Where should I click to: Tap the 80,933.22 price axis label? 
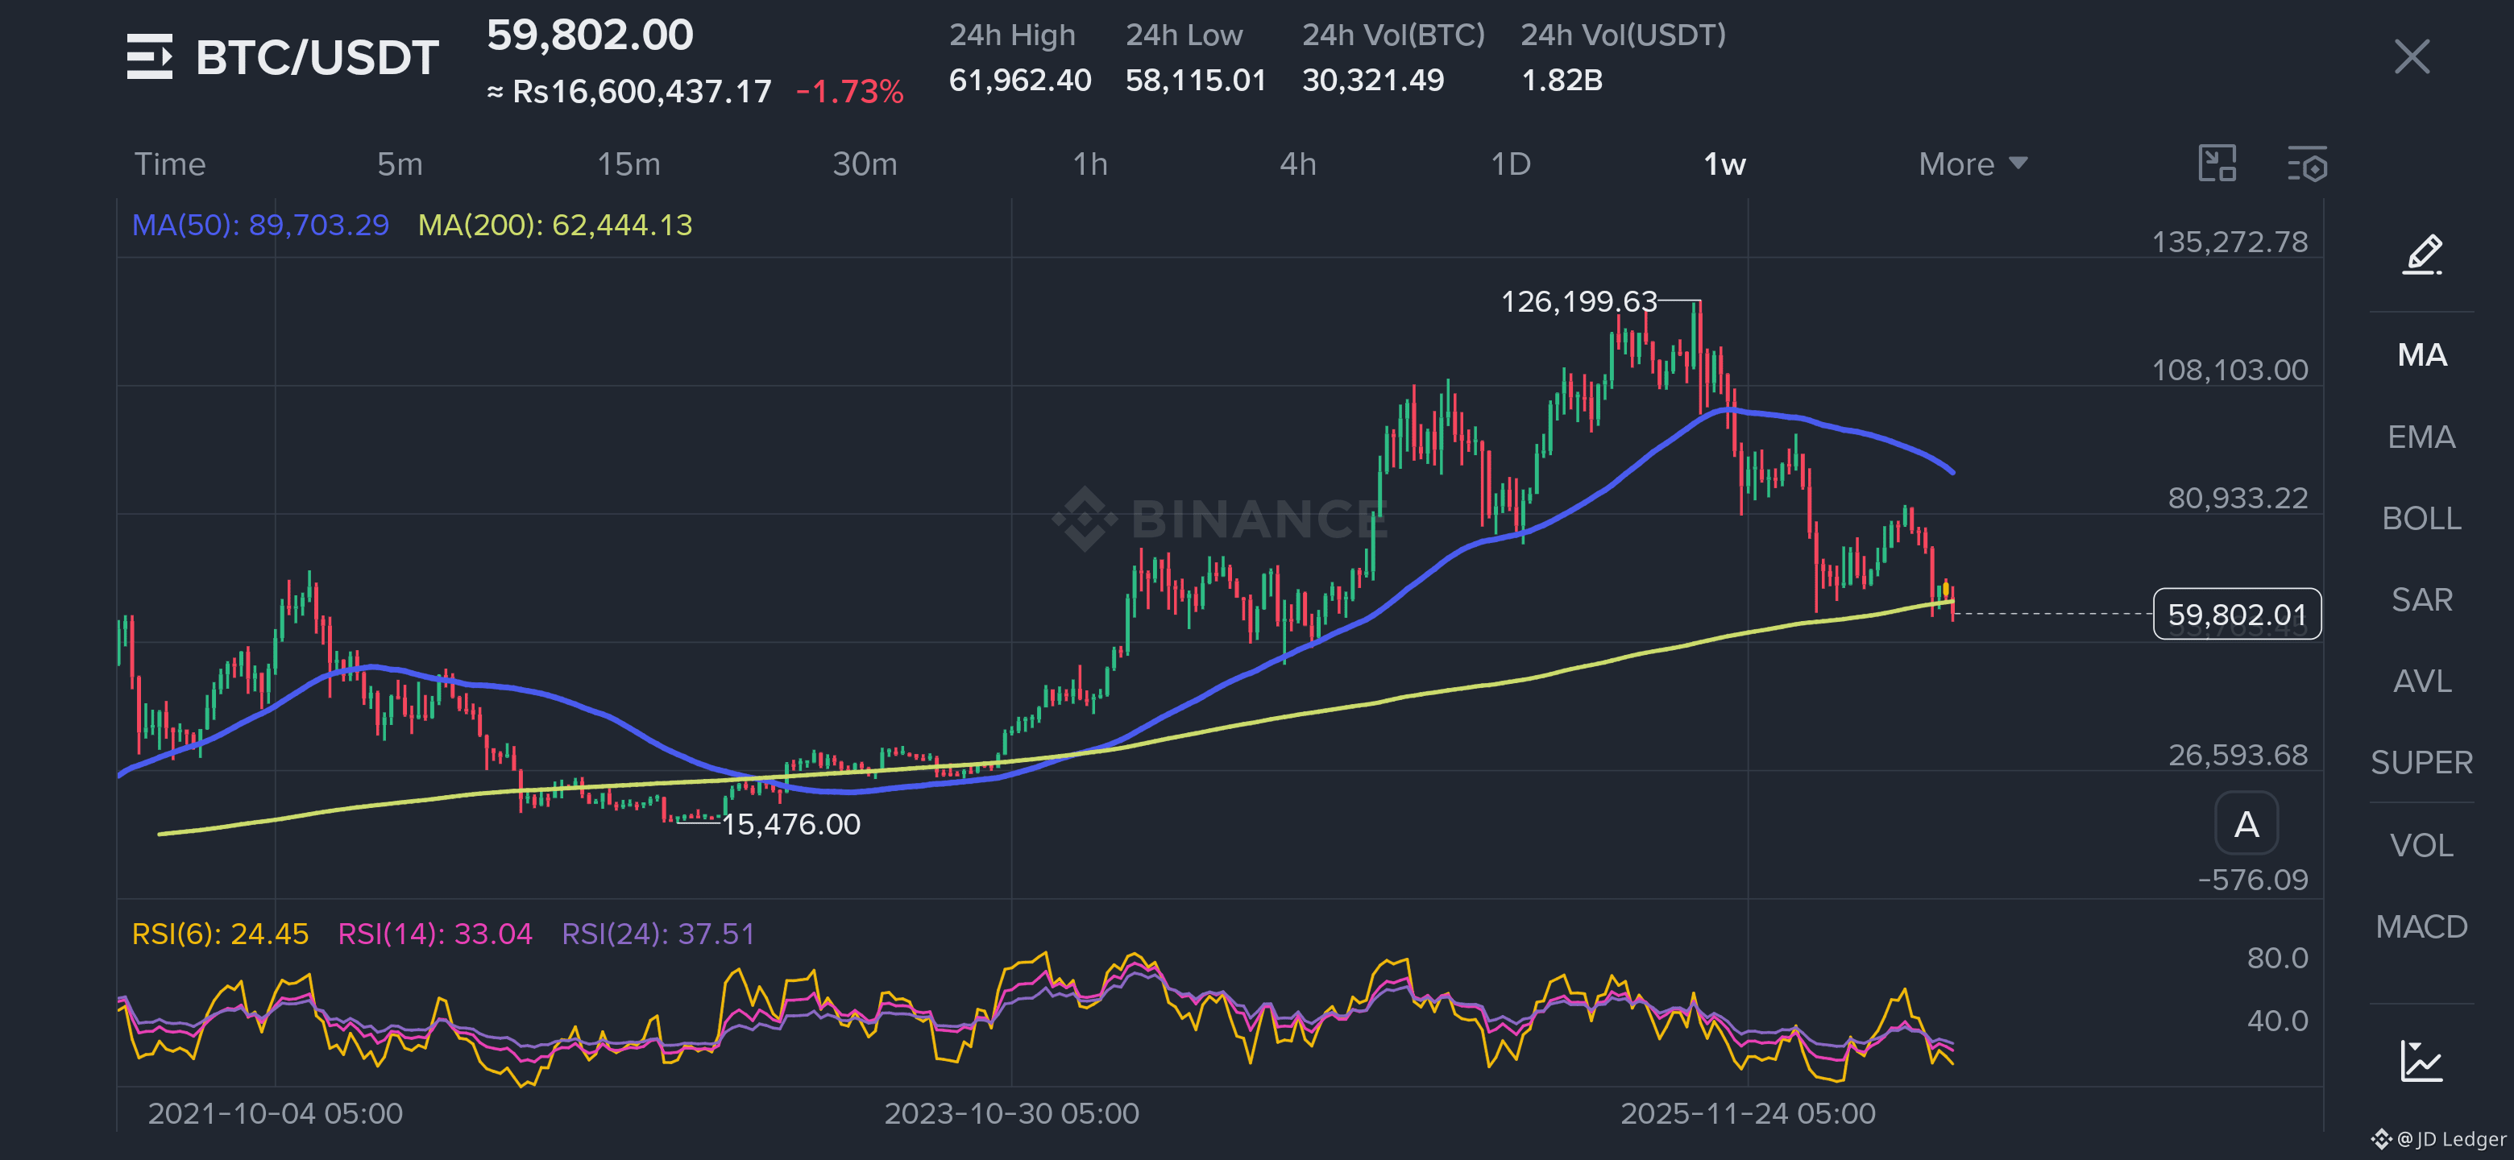2238,499
